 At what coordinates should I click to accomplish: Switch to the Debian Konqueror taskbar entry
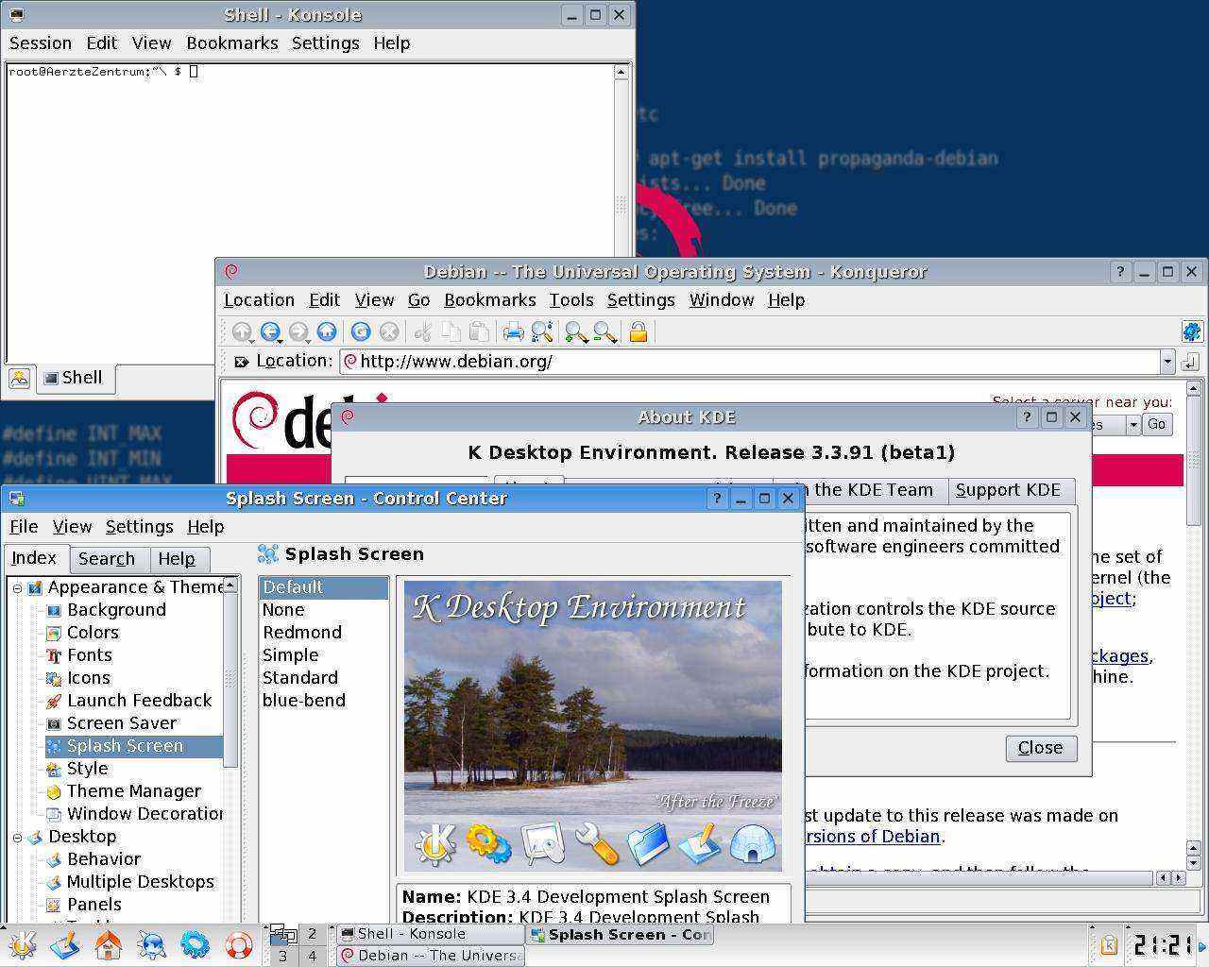click(430, 956)
